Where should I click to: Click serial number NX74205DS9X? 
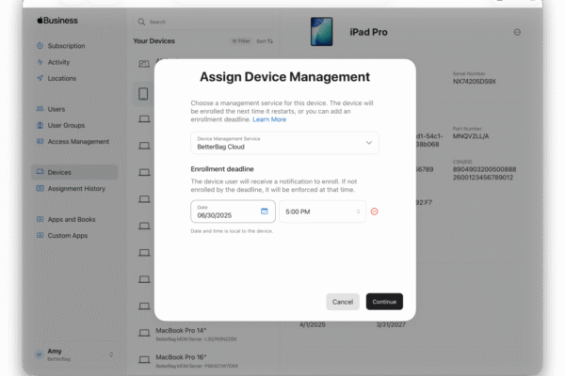click(x=475, y=82)
